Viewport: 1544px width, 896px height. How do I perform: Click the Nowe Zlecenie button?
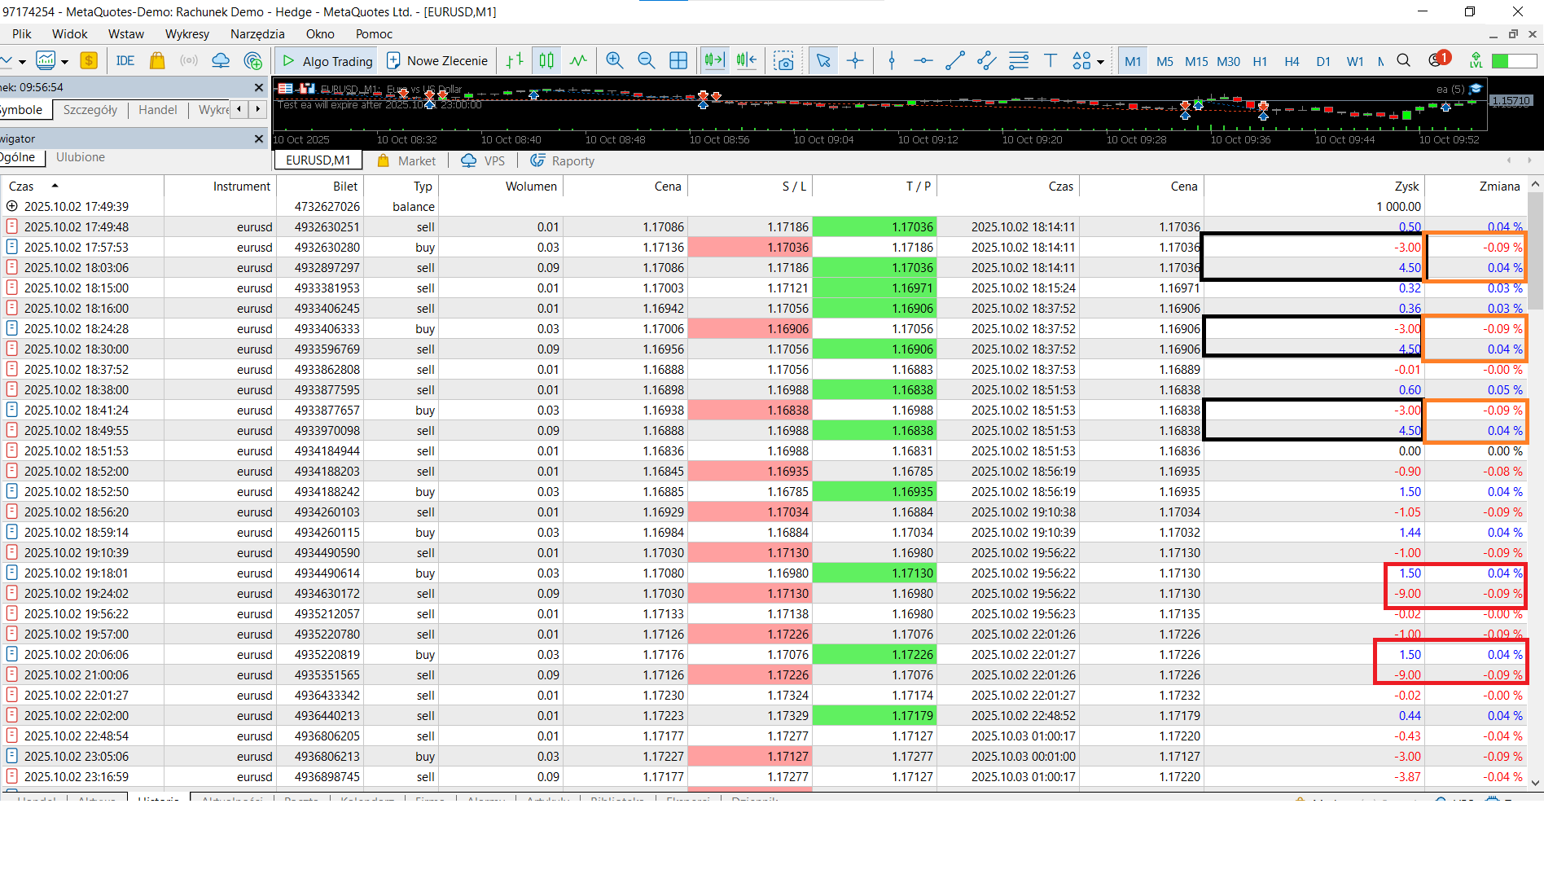437,61
